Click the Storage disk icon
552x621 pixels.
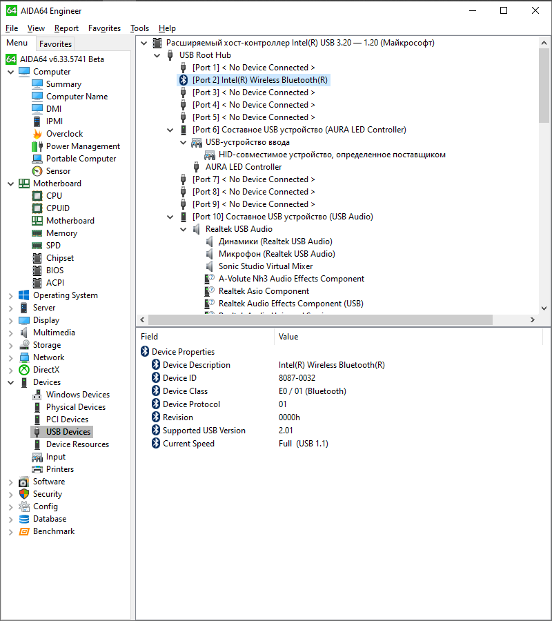coord(24,345)
